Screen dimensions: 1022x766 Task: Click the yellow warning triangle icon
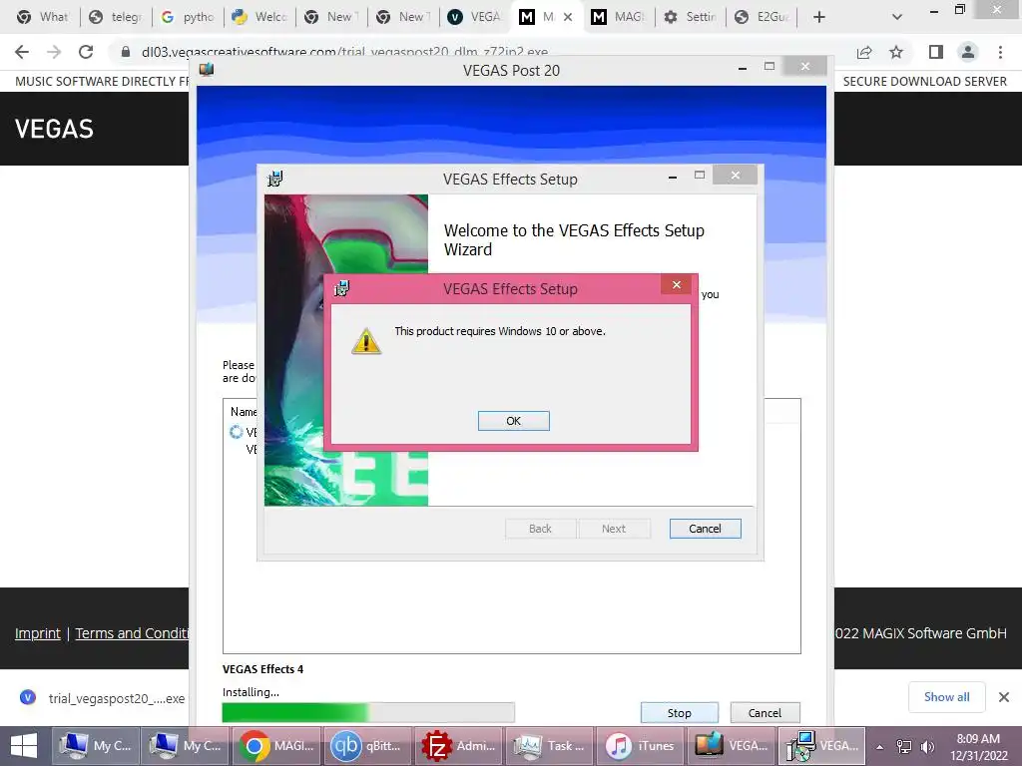click(x=366, y=341)
